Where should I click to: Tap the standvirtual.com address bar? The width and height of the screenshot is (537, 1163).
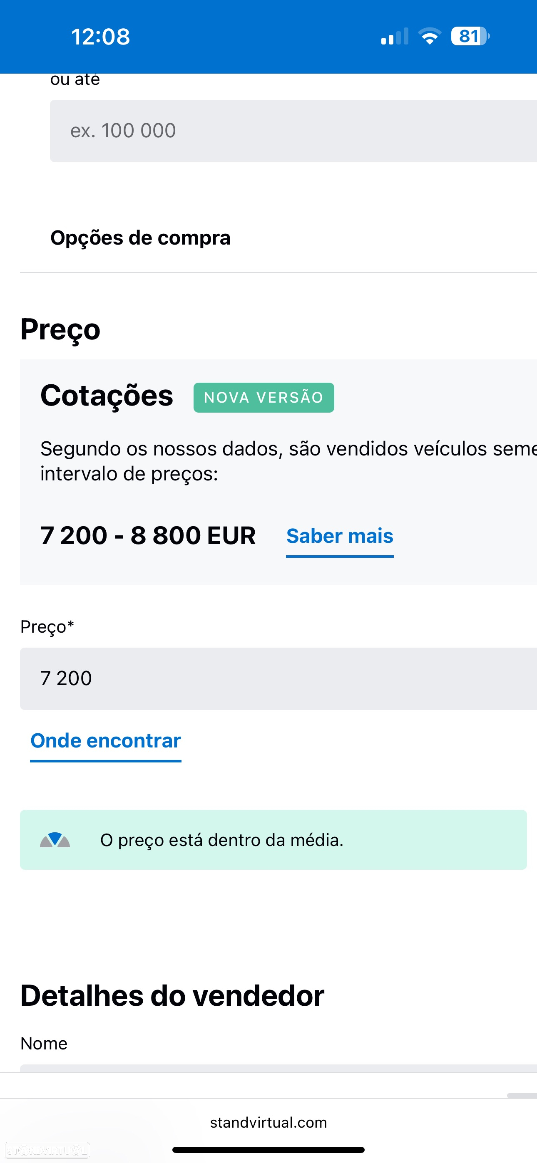click(268, 1122)
